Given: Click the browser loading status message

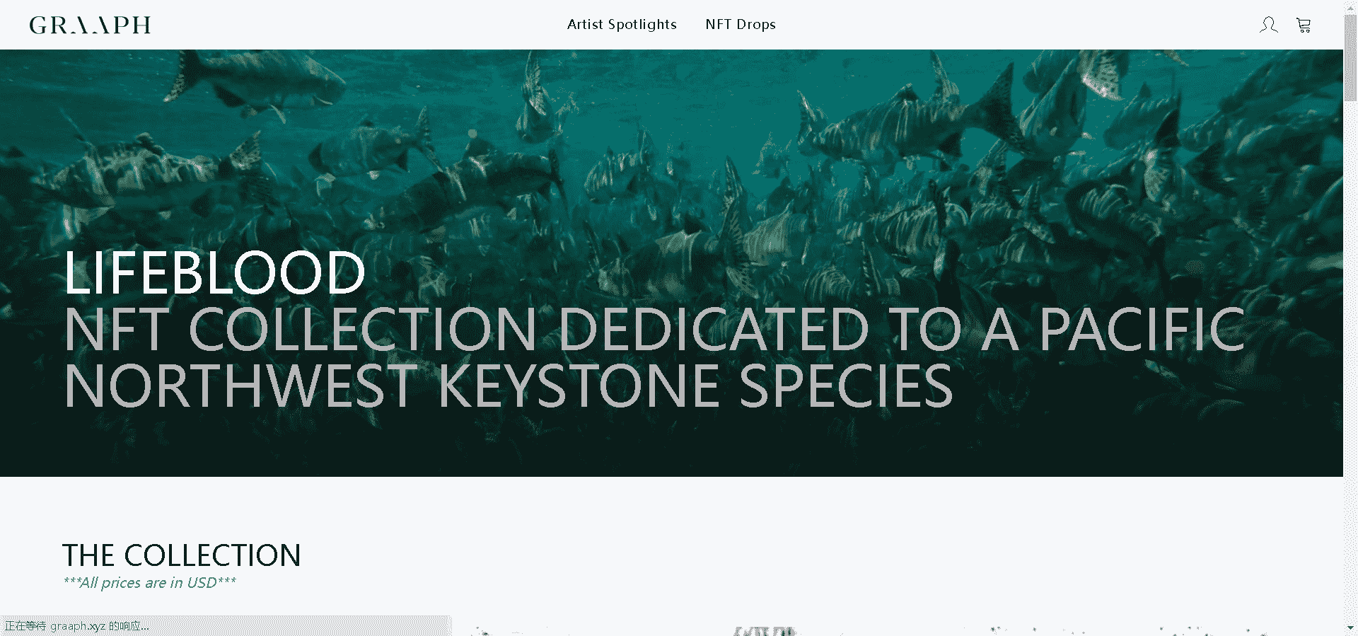Looking at the screenshot, I should (78, 626).
